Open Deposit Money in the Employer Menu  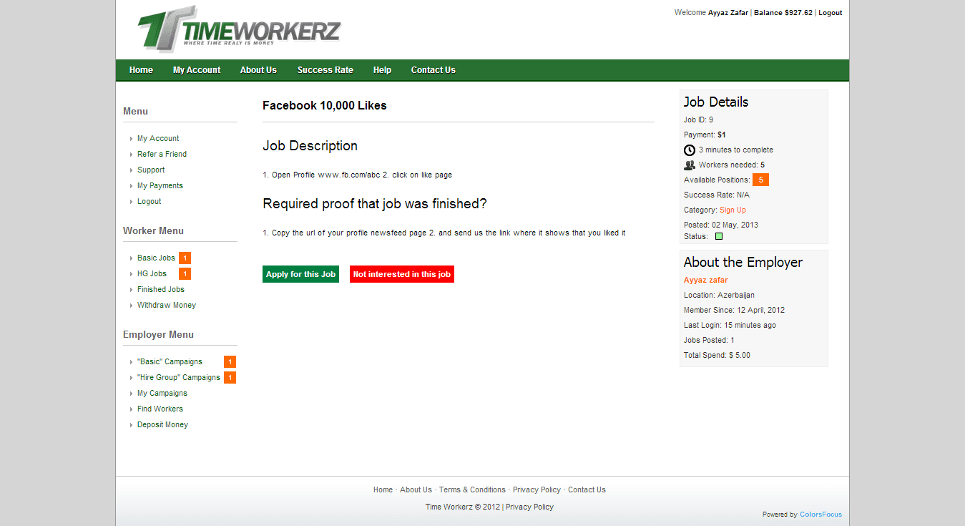(162, 425)
